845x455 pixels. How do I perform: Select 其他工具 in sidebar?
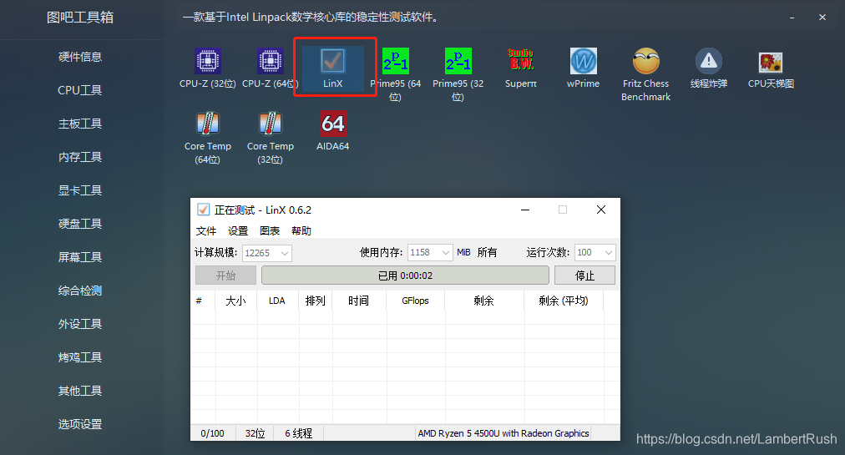tap(80, 391)
